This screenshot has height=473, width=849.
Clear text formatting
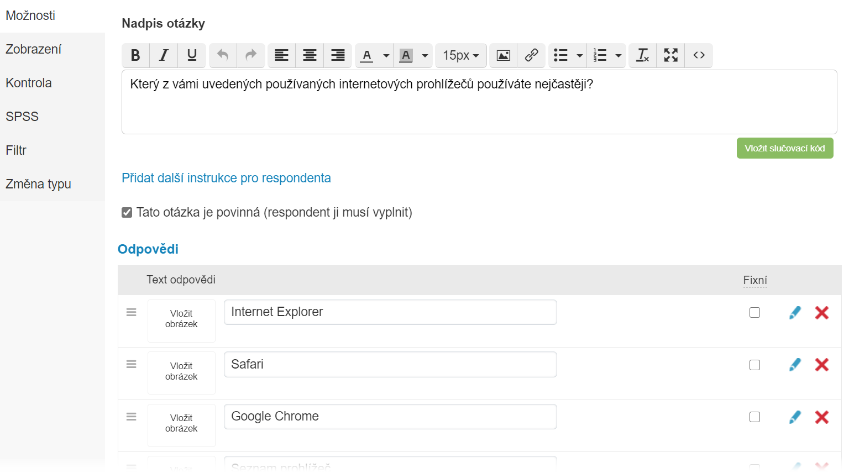tap(643, 55)
